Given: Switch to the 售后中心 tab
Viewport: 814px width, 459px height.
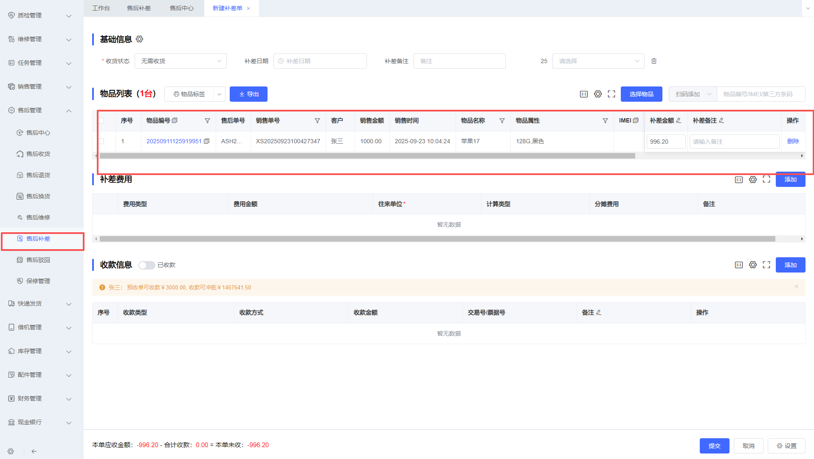Looking at the screenshot, I should point(182,8).
